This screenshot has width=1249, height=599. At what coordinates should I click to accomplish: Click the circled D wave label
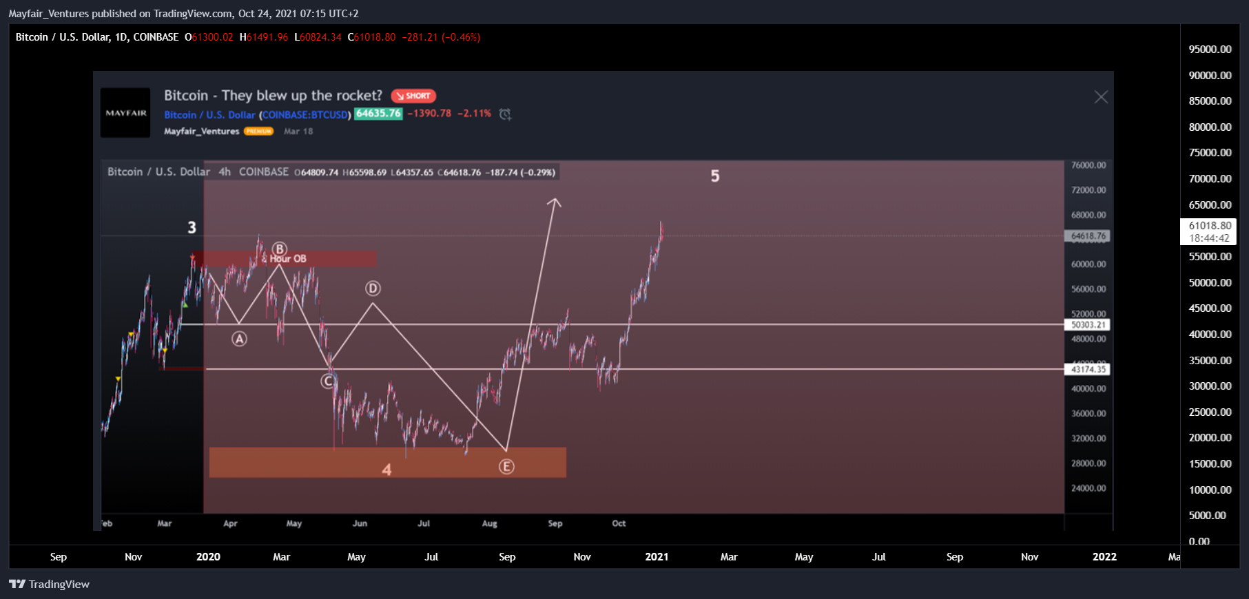pyautogui.click(x=373, y=288)
